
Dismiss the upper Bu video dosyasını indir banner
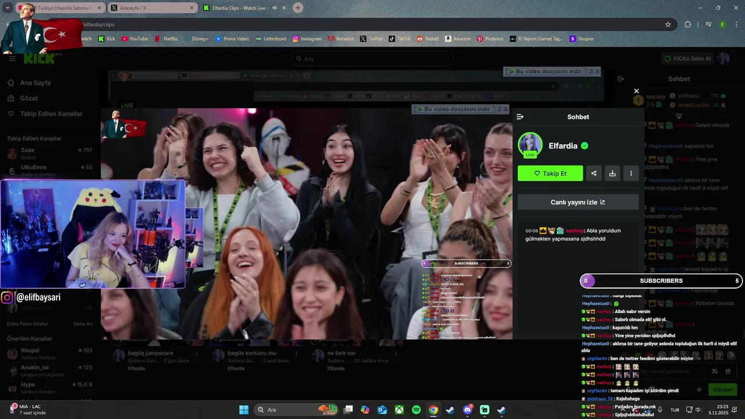[597, 72]
